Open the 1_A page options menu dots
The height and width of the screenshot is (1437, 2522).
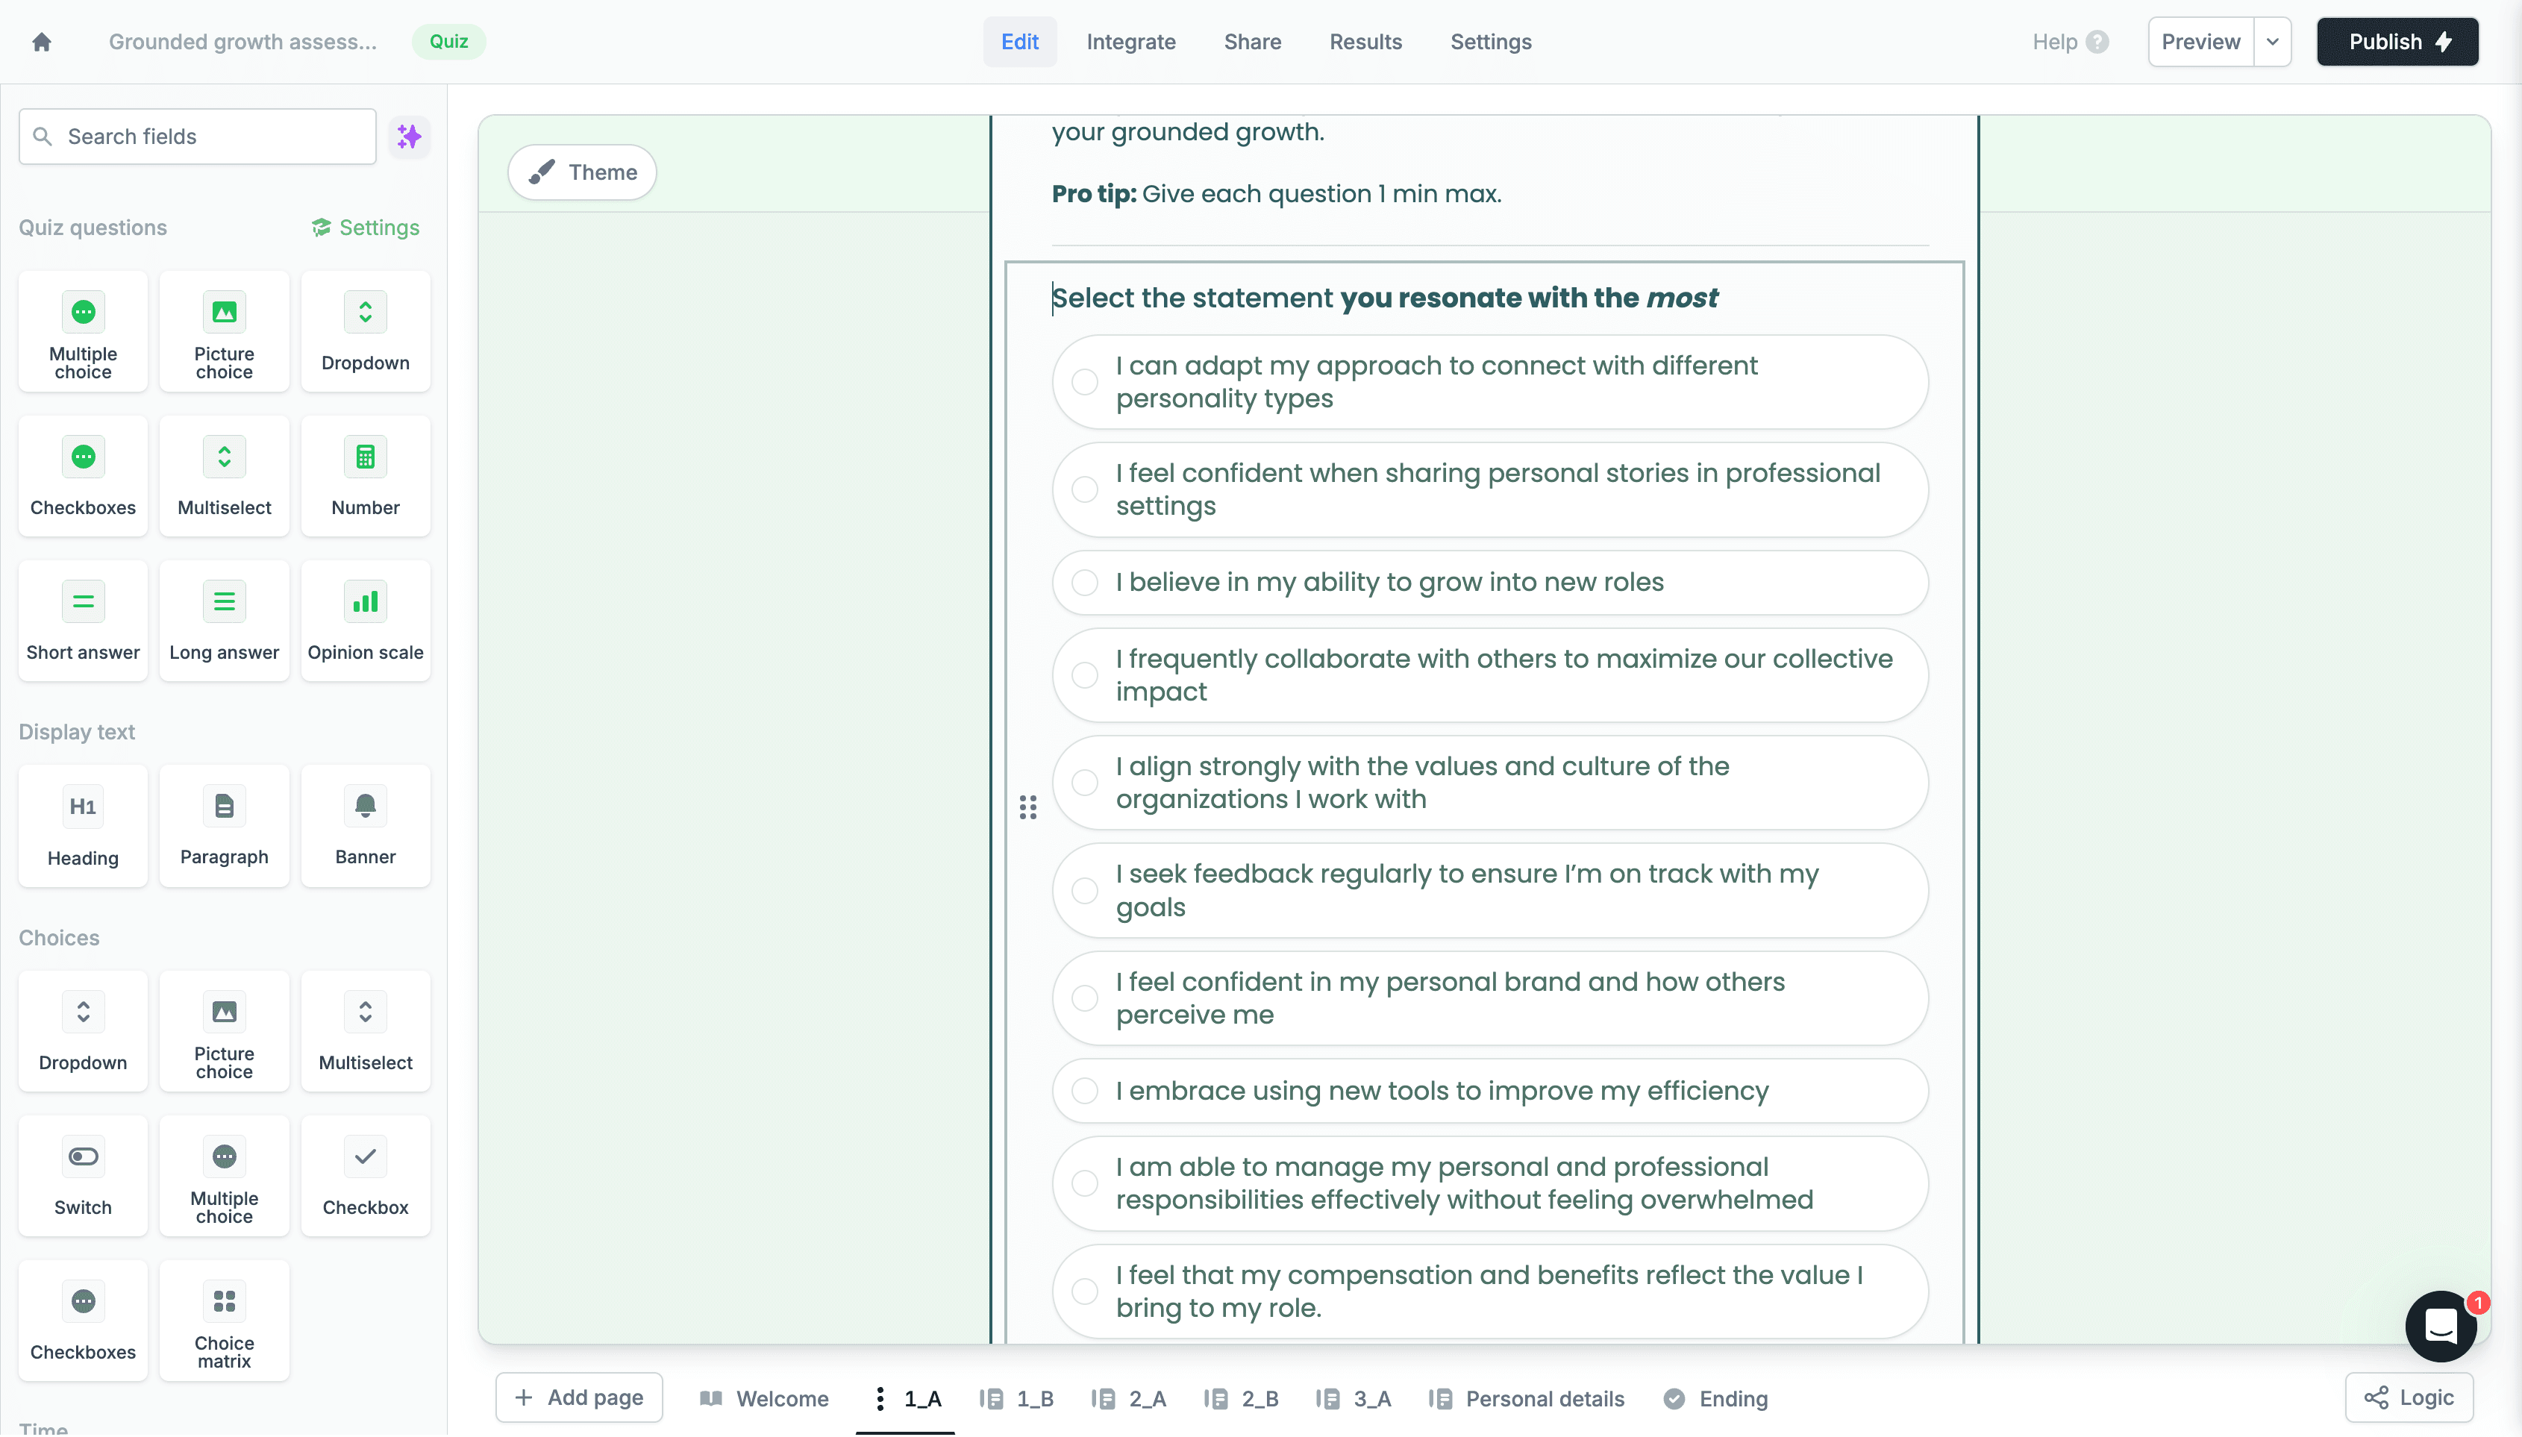[879, 1398]
